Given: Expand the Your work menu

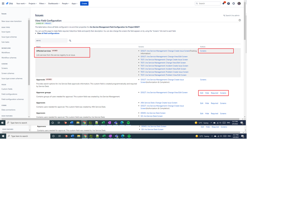Looking at the screenshot, I should pyautogui.click(x=21, y=3).
